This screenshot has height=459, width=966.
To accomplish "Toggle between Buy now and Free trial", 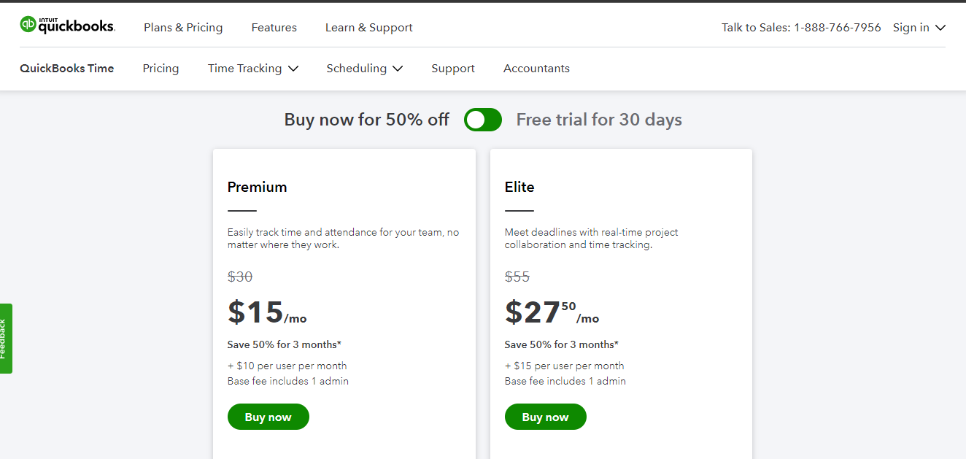I will pyautogui.click(x=482, y=120).
